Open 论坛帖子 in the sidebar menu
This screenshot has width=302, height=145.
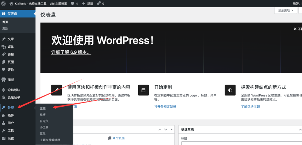(x=14, y=98)
